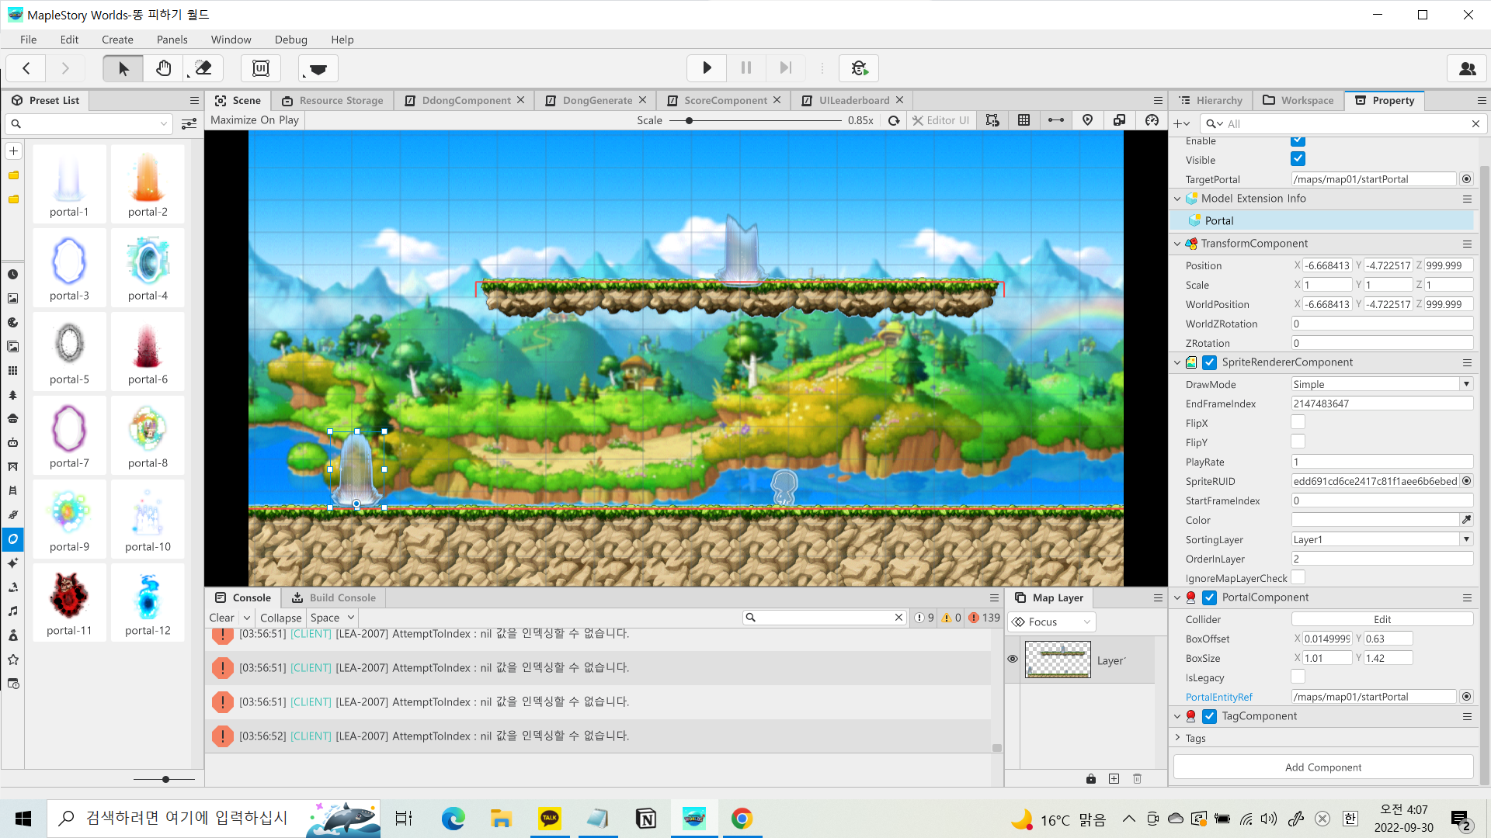Switch to the Build Console tab
The height and width of the screenshot is (838, 1491).
(x=334, y=597)
